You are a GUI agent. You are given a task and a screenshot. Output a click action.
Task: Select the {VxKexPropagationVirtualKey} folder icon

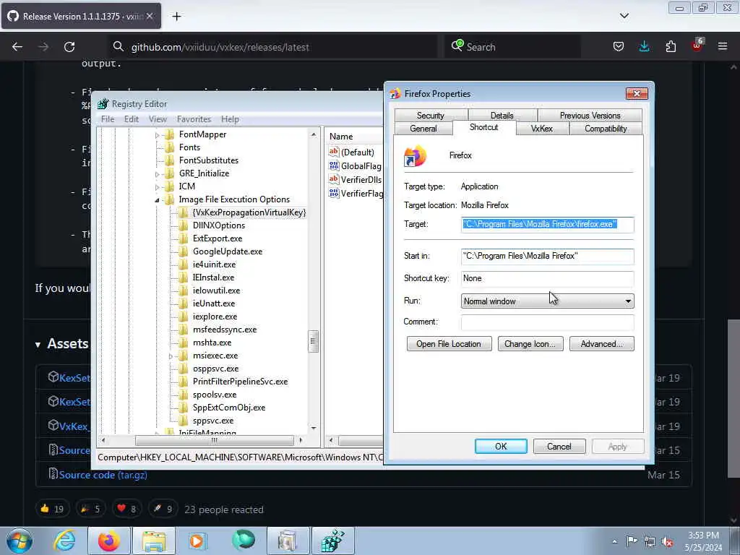183,212
